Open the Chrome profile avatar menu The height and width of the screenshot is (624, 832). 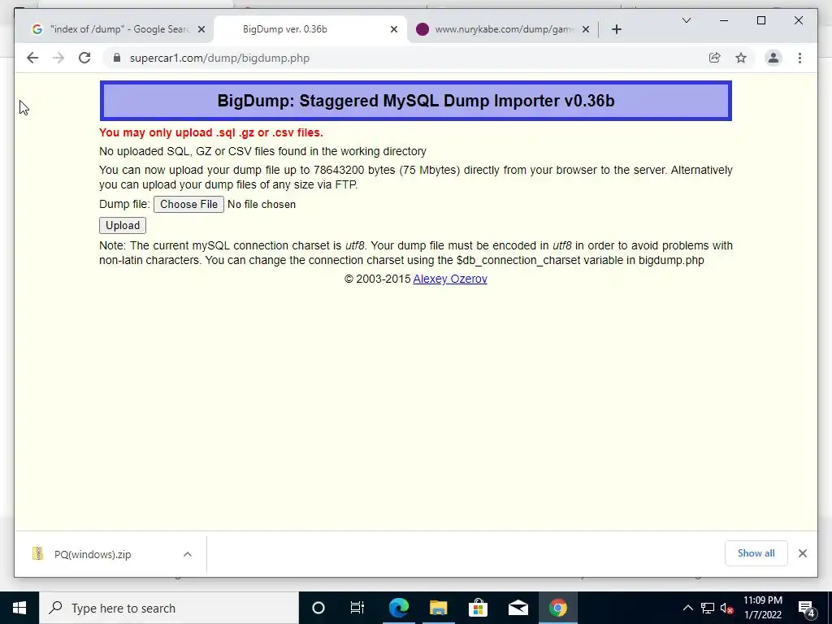coord(773,58)
